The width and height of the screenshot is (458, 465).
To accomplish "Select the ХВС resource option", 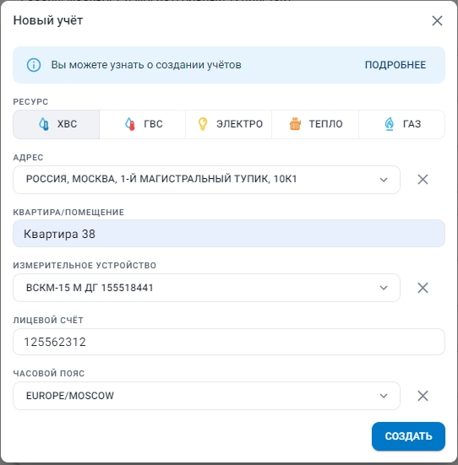I will [x=56, y=124].
